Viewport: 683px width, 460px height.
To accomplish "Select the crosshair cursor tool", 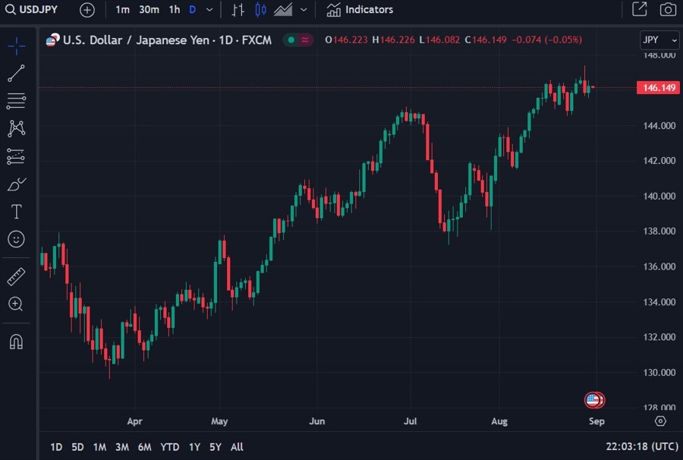I will pyautogui.click(x=16, y=46).
